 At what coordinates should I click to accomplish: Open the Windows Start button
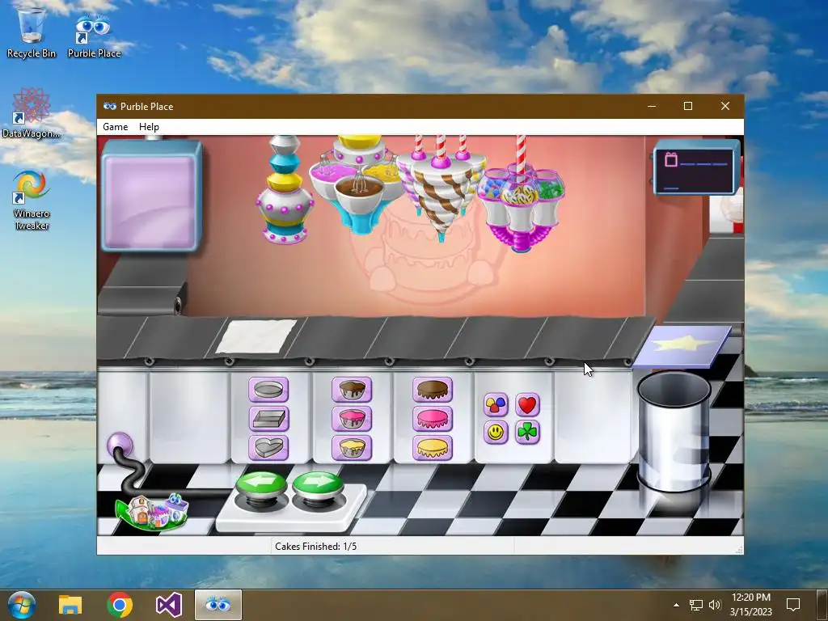(x=21, y=605)
